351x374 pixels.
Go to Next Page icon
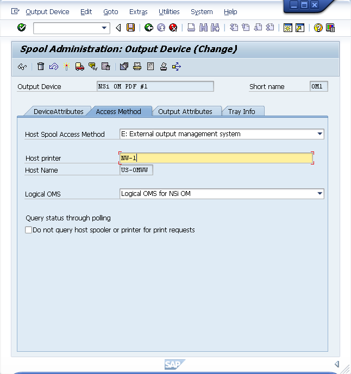[258, 28]
